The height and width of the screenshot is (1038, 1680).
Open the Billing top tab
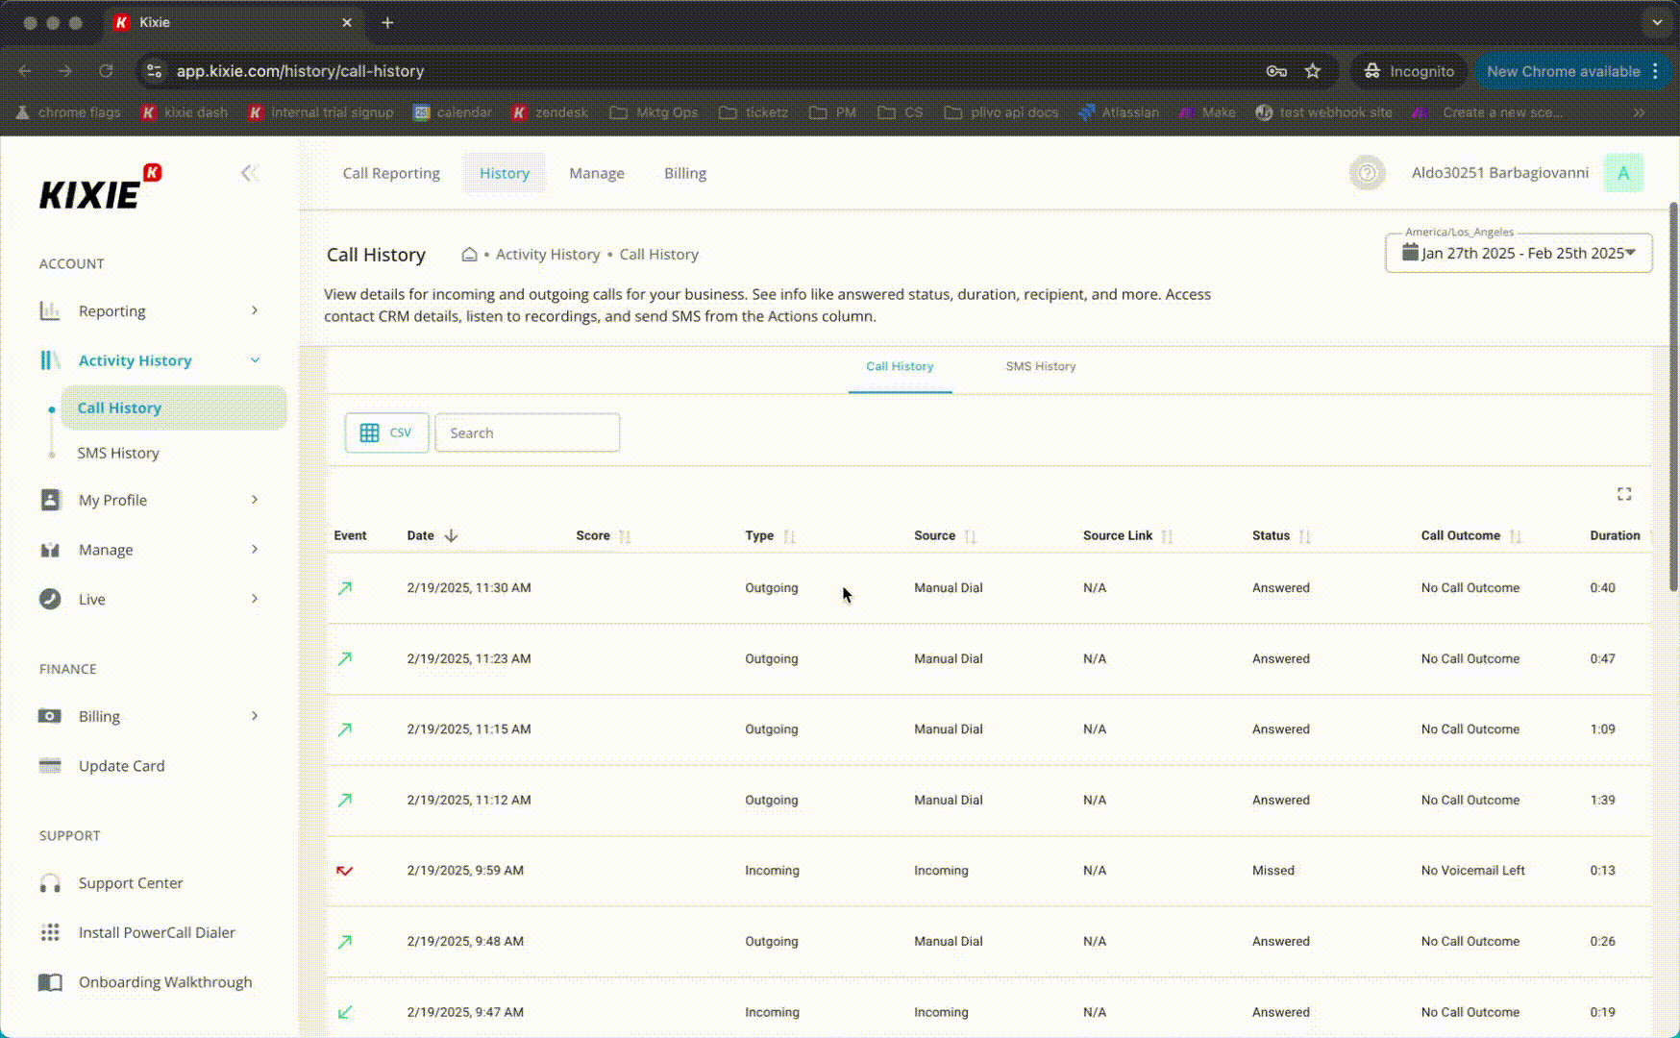[x=685, y=173]
